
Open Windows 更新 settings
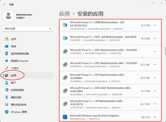(28, 112)
